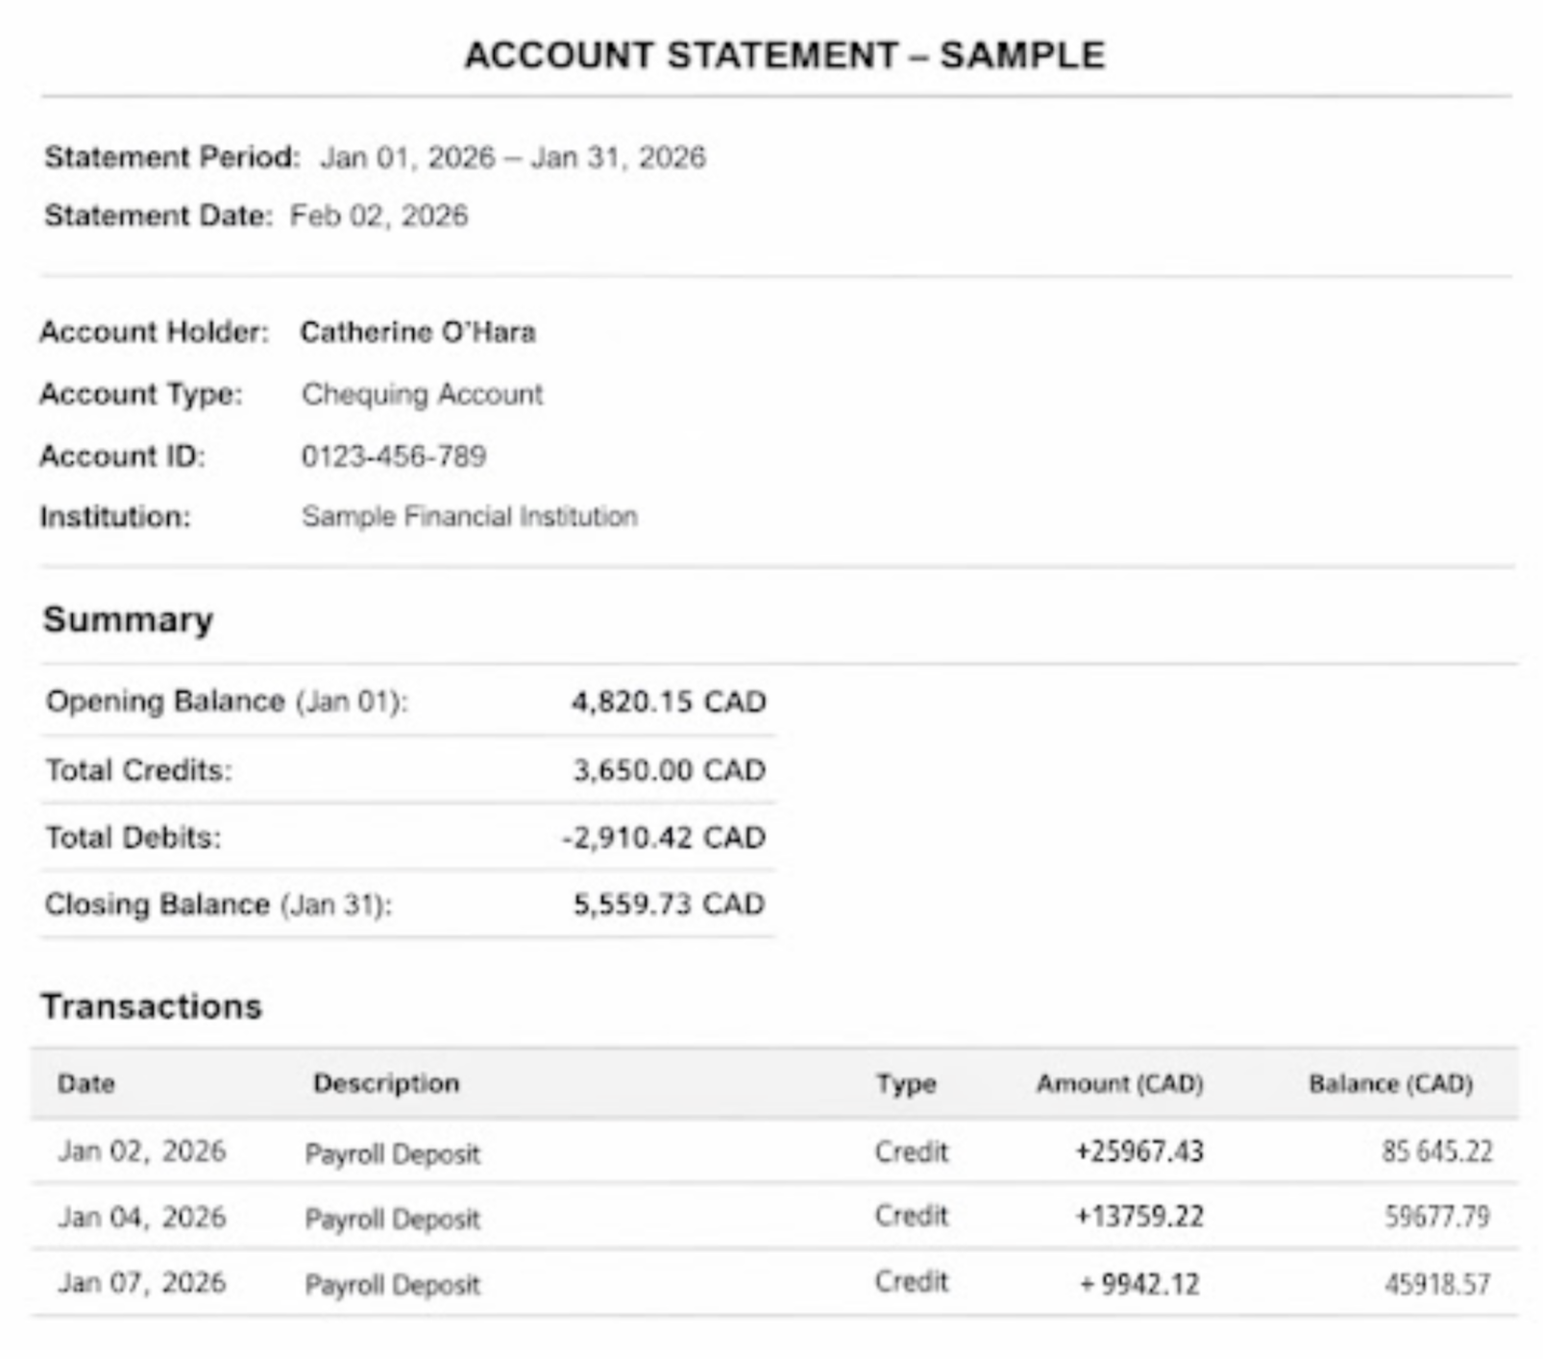
Task: Click the Feb 02, 2026 statement date
Action: coord(379,215)
